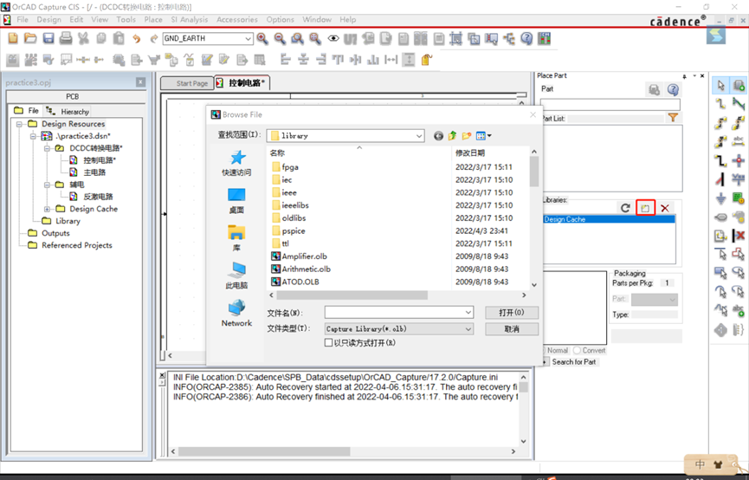The width and height of the screenshot is (749, 480).
Task: Open the SI Analysis menu
Action: [190, 20]
